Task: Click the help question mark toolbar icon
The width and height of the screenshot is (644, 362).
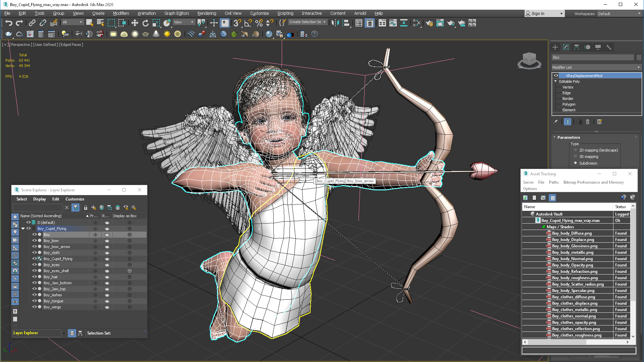Action: pyautogui.click(x=314, y=34)
